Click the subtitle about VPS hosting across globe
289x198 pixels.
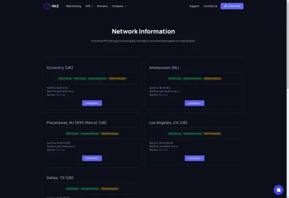pos(143,41)
